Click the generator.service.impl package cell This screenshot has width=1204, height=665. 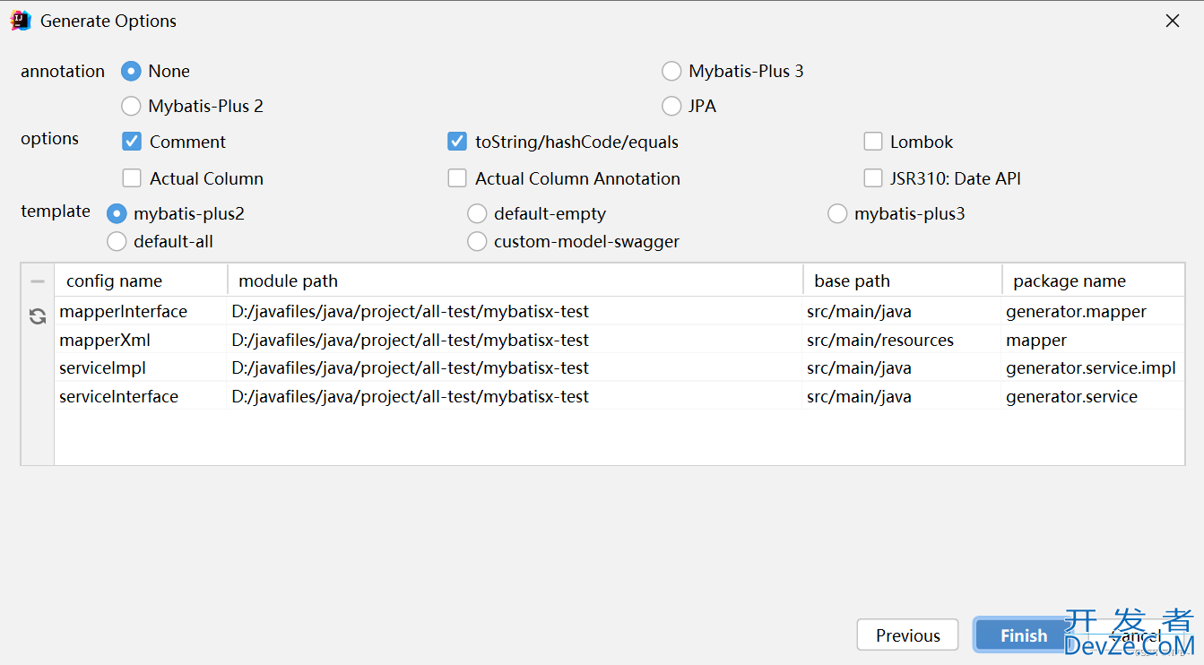click(1093, 367)
